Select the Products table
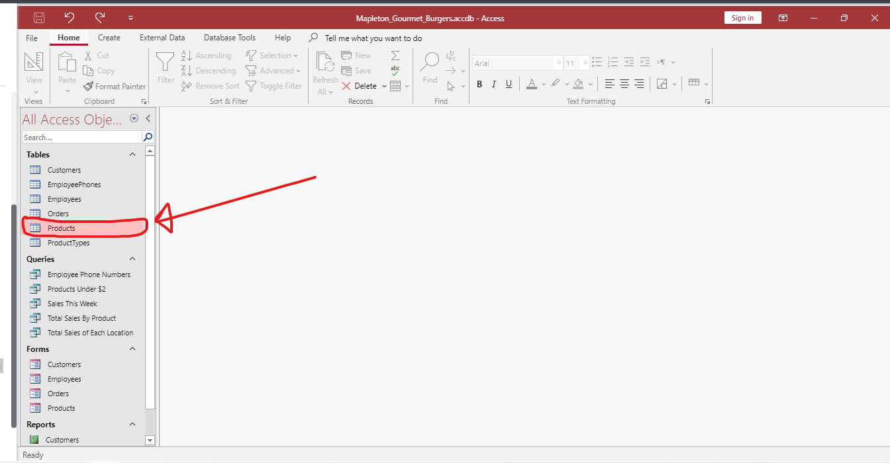Image resolution: width=890 pixels, height=463 pixels. pyautogui.click(x=84, y=228)
